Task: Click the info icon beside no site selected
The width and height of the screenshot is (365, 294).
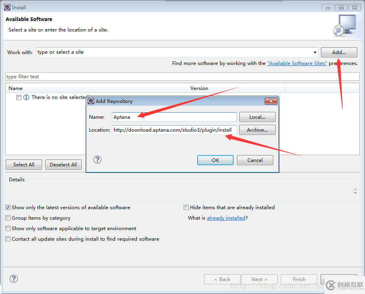Action: pos(26,97)
